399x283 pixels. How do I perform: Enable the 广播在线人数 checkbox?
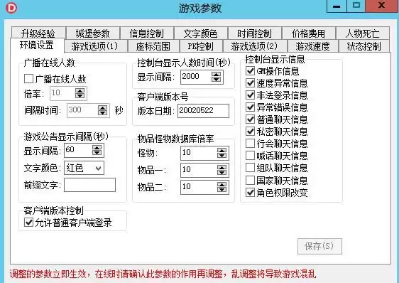click(x=29, y=78)
